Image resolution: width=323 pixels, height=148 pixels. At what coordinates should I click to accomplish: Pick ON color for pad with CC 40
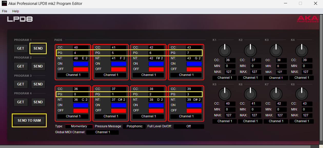pos(81,64)
